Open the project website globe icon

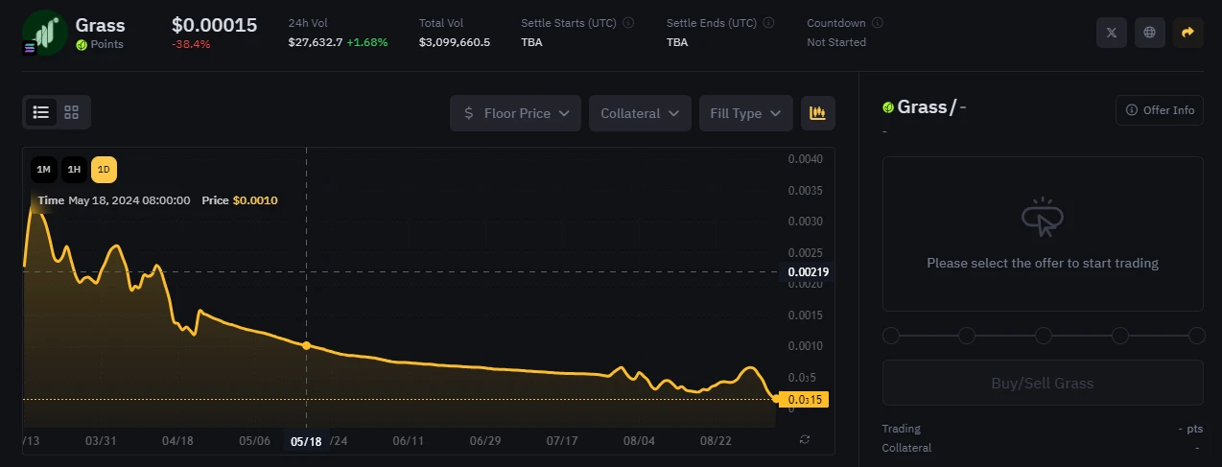tap(1150, 33)
